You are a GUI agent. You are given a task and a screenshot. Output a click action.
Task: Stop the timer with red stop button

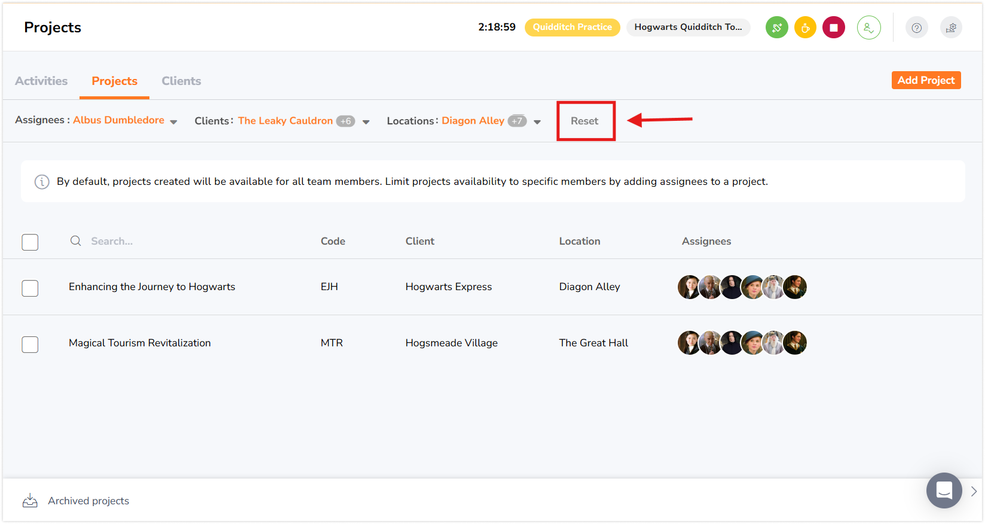pyautogui.click(x=833, y=28)
